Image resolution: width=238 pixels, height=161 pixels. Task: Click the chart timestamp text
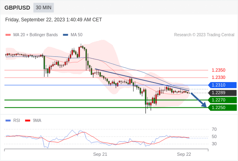(x=54, y=20)
